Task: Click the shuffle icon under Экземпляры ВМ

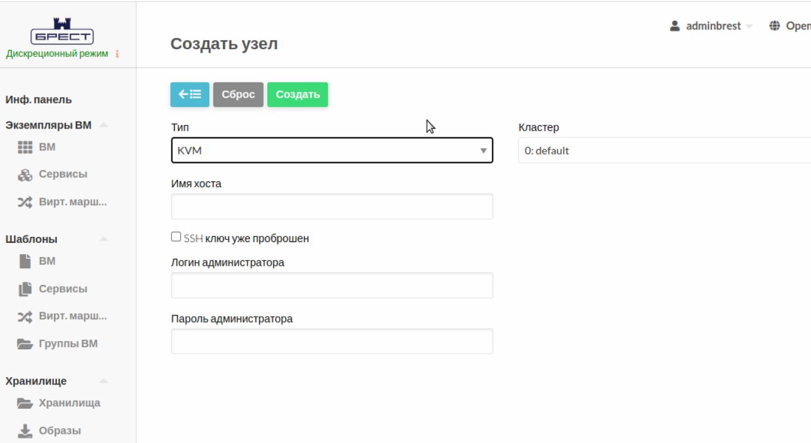Action: (25, 203)
